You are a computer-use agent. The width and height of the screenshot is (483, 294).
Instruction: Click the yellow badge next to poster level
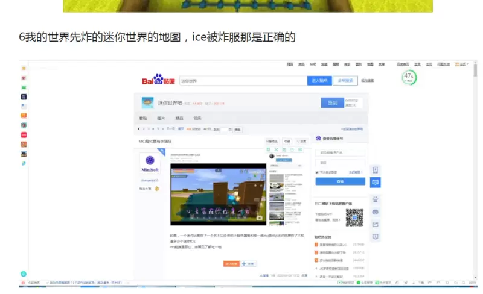tap(157, 189)
